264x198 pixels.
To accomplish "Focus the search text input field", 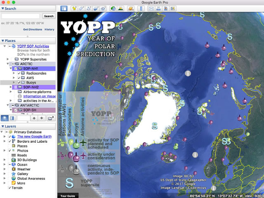I will [x=21, y=16].
